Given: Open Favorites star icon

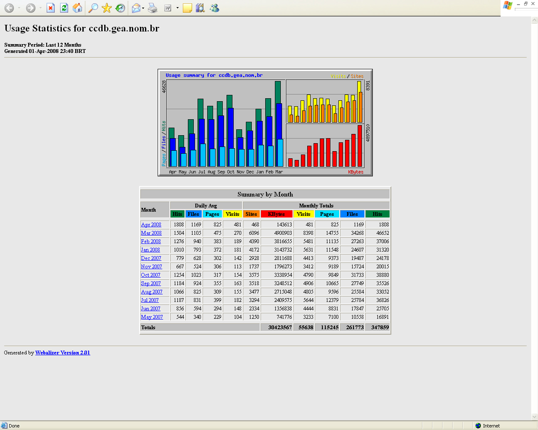Looking at the screenshot, I should pos(107,8).
